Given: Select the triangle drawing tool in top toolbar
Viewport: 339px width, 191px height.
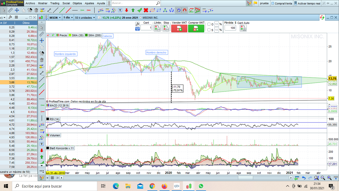Looking at the screenshot, I should 165,10.
